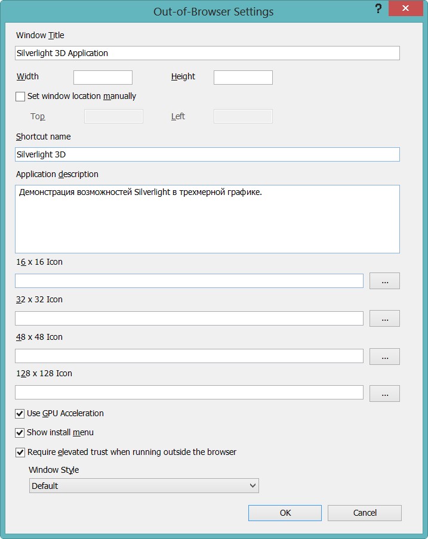Enable Set window location manually checkbox
The width and height of the screenshot is (428, 539).
pos(20,97)
